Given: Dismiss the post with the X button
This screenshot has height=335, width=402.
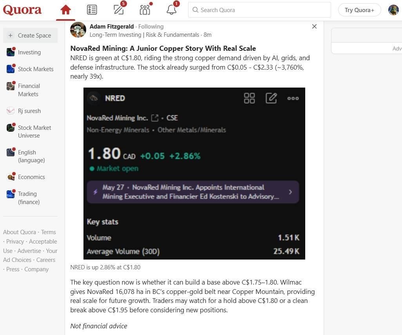Looking at the screenshot, I should click(314, 26).
